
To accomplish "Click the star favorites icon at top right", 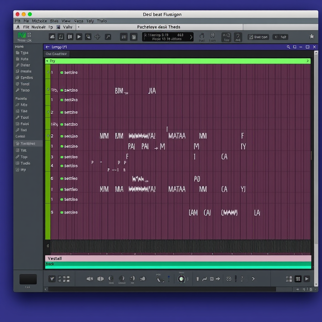I will pyautogui.click(x=312, y=37).
